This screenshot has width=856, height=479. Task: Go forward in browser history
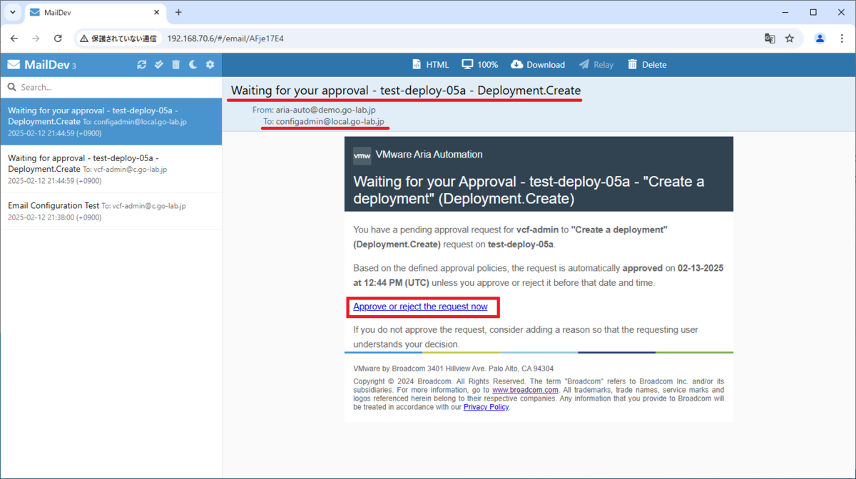[36, 38]
